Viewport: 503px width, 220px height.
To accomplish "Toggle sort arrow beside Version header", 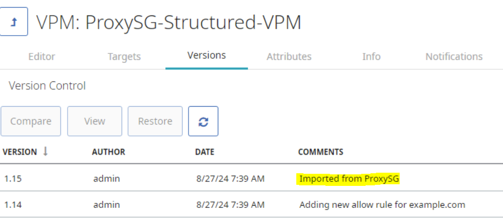I will point(45,151).
